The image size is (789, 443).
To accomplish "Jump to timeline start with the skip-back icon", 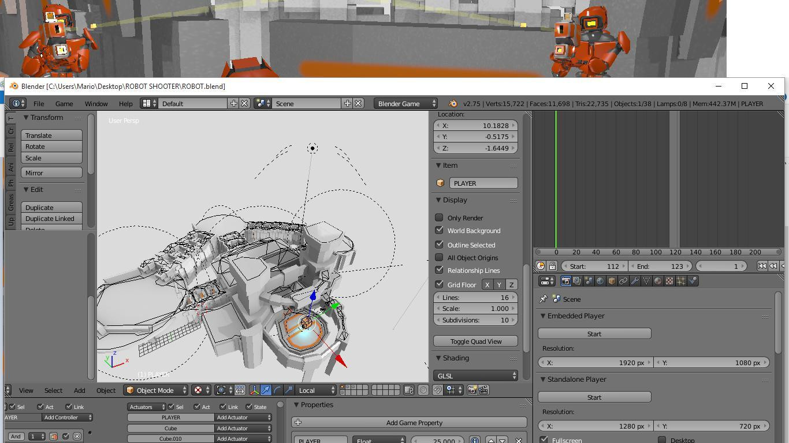I will (762, 266).
